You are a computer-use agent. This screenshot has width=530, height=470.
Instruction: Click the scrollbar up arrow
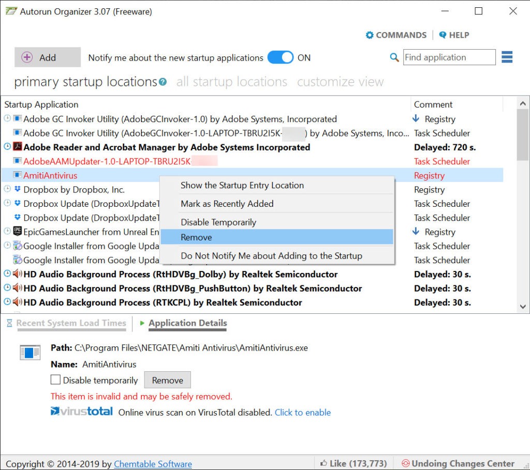(x=523, y=103)
